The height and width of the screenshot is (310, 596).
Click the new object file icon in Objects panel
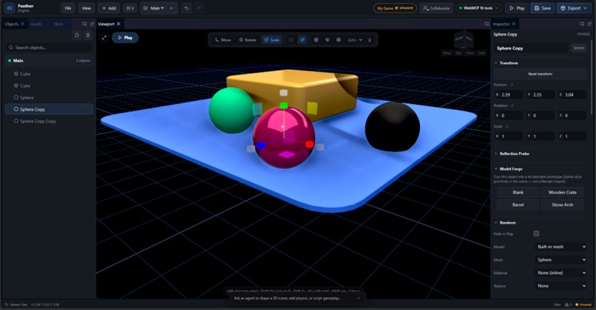pyautogui.click(x=77, y=35)
